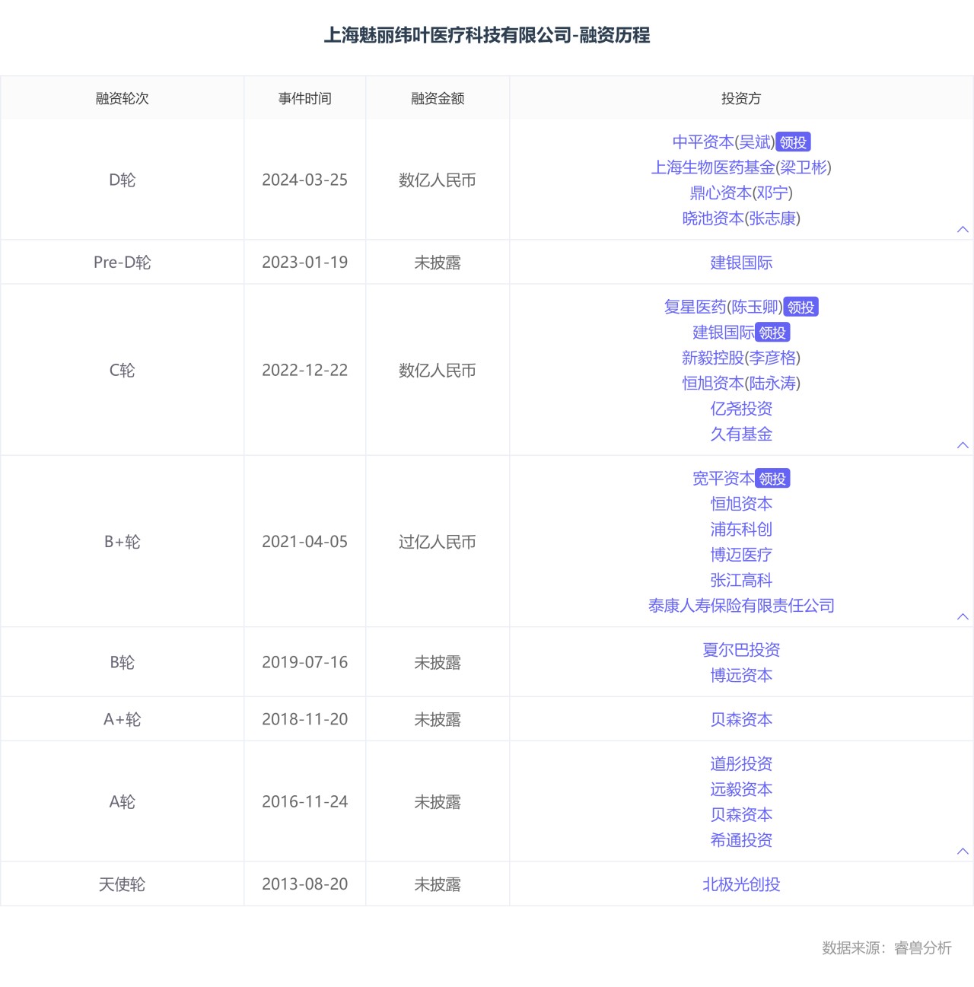Image resolution: width=974 pixels, height=987 pixels.
Task: Collapse the A轮 investor list chevron
Action: point(963,851)
